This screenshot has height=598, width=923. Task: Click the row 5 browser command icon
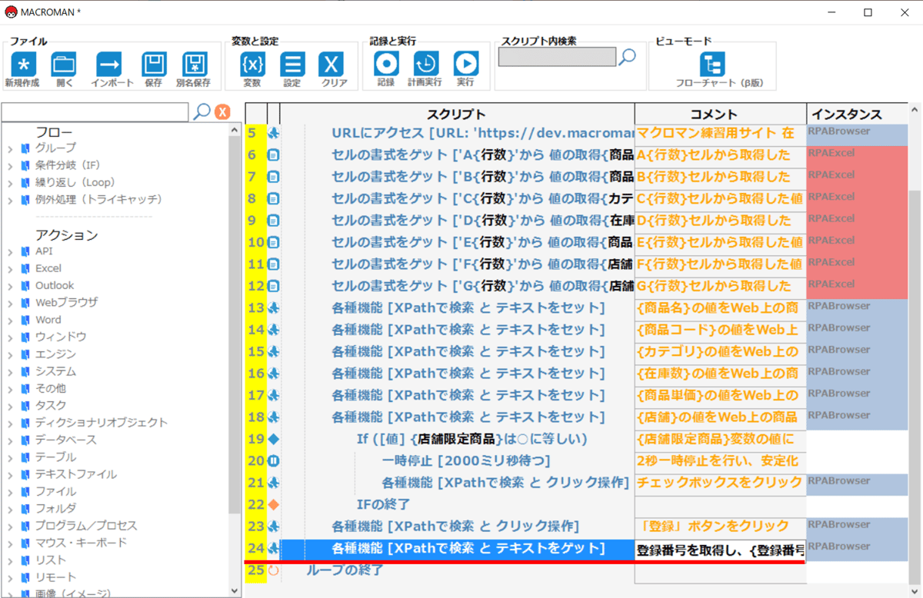(274, 133)
